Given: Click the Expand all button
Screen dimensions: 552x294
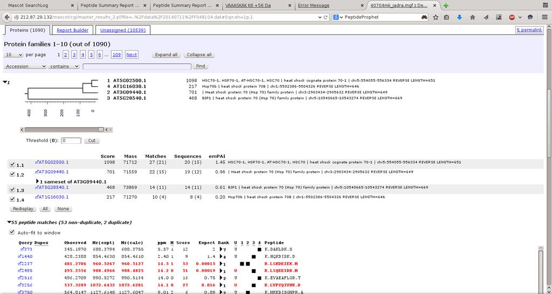Looking at the screenshot, I should pos(166,55).
